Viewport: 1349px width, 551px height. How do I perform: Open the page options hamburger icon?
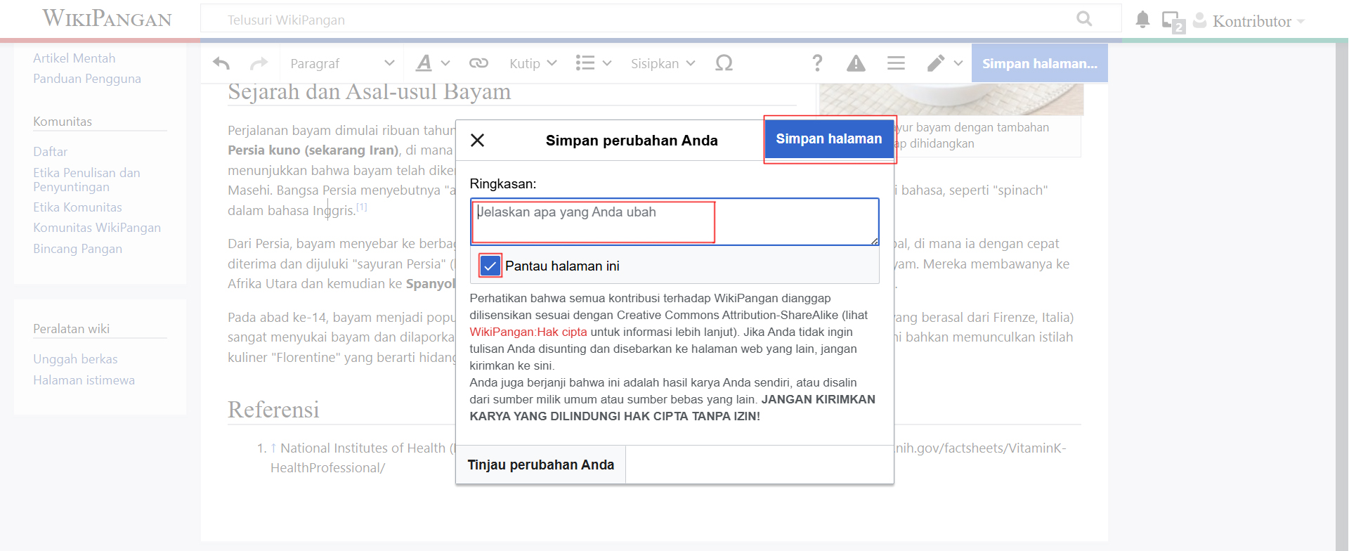896,63
